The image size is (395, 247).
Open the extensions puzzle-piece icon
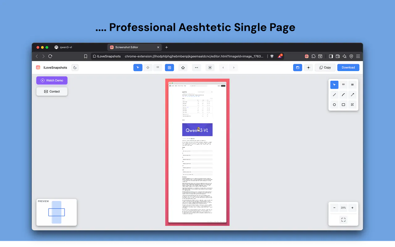coord(314,56)
